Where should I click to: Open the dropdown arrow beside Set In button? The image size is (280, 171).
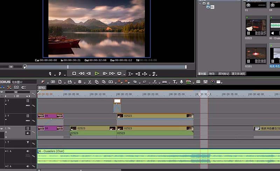pos(55,75)
